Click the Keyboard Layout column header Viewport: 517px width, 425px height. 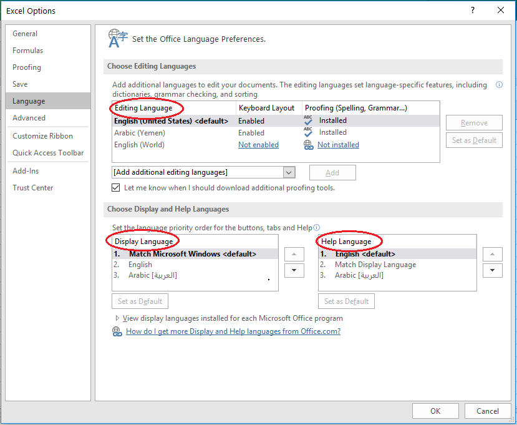(x=269, y=108)
